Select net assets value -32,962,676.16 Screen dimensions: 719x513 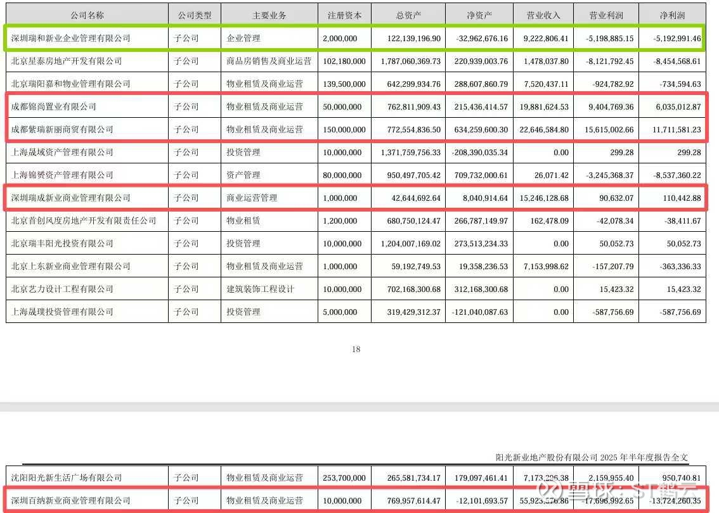[482, 39]
